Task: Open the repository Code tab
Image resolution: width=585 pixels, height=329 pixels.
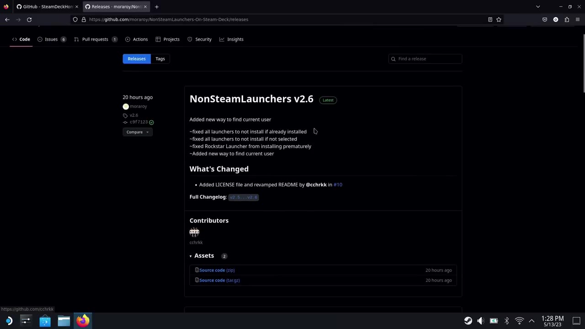Action: tap(21, 39)
